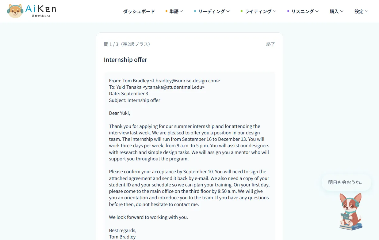Screen dimensions: 379x240
Task: Click the green dot beside ライティング
Action: coord(242,11)
